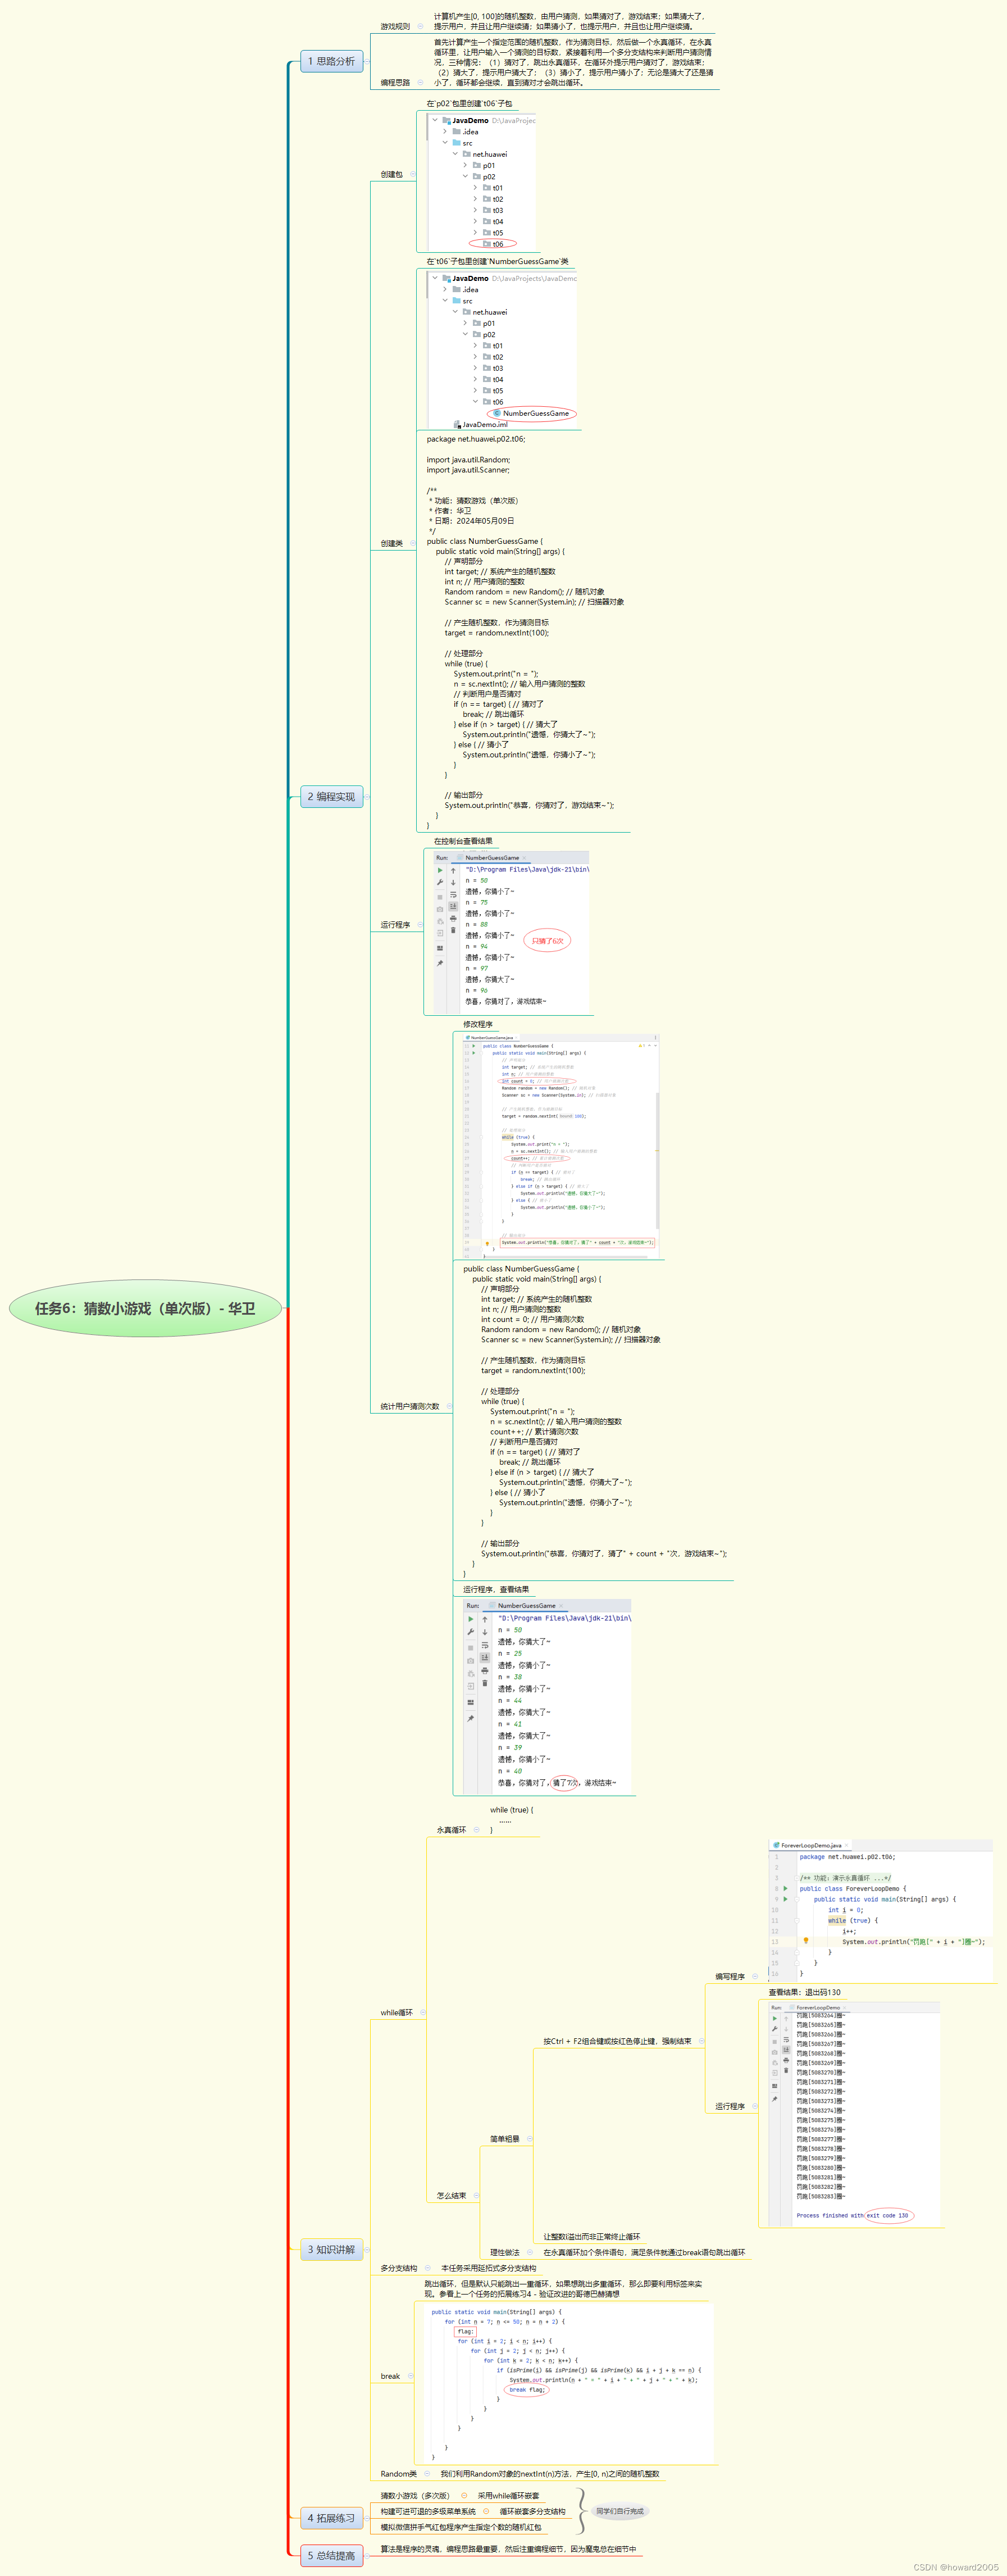Select the '3 知识讲解' main topic
This screenshot has height=2576, width=1007.
click(331, 2249)
